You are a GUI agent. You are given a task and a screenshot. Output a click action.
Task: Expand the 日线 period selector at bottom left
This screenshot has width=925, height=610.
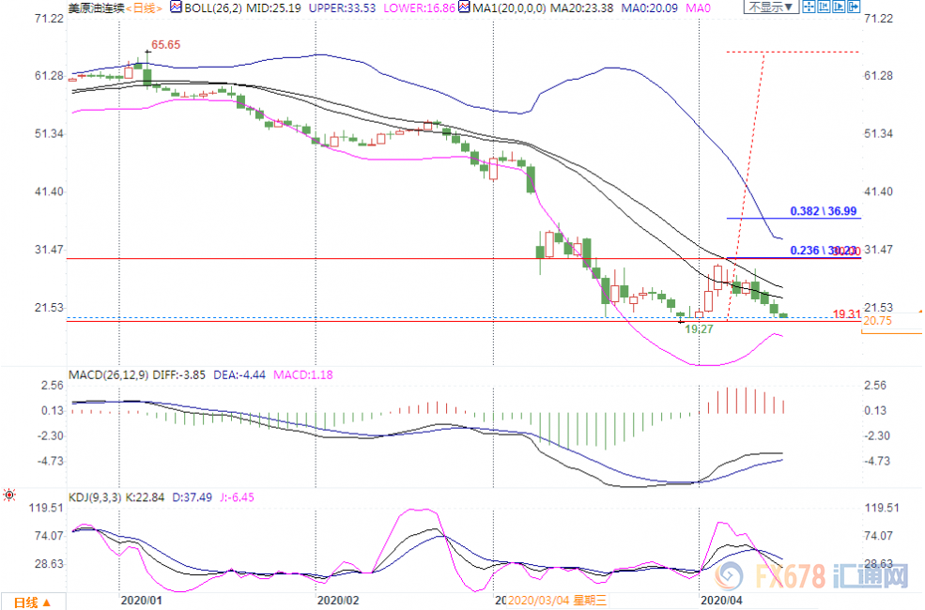[x=32, y=601]
